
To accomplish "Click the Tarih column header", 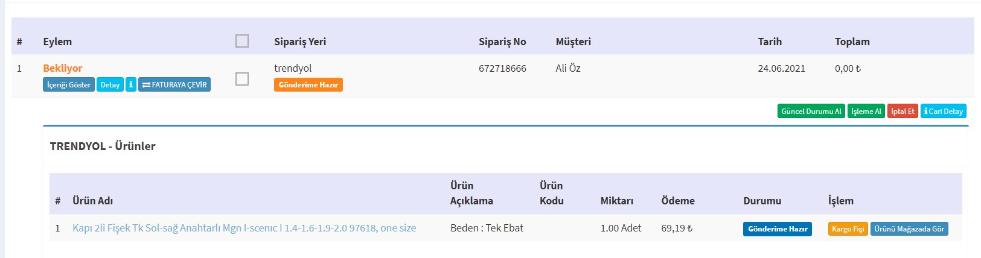I will coord(770,42).
